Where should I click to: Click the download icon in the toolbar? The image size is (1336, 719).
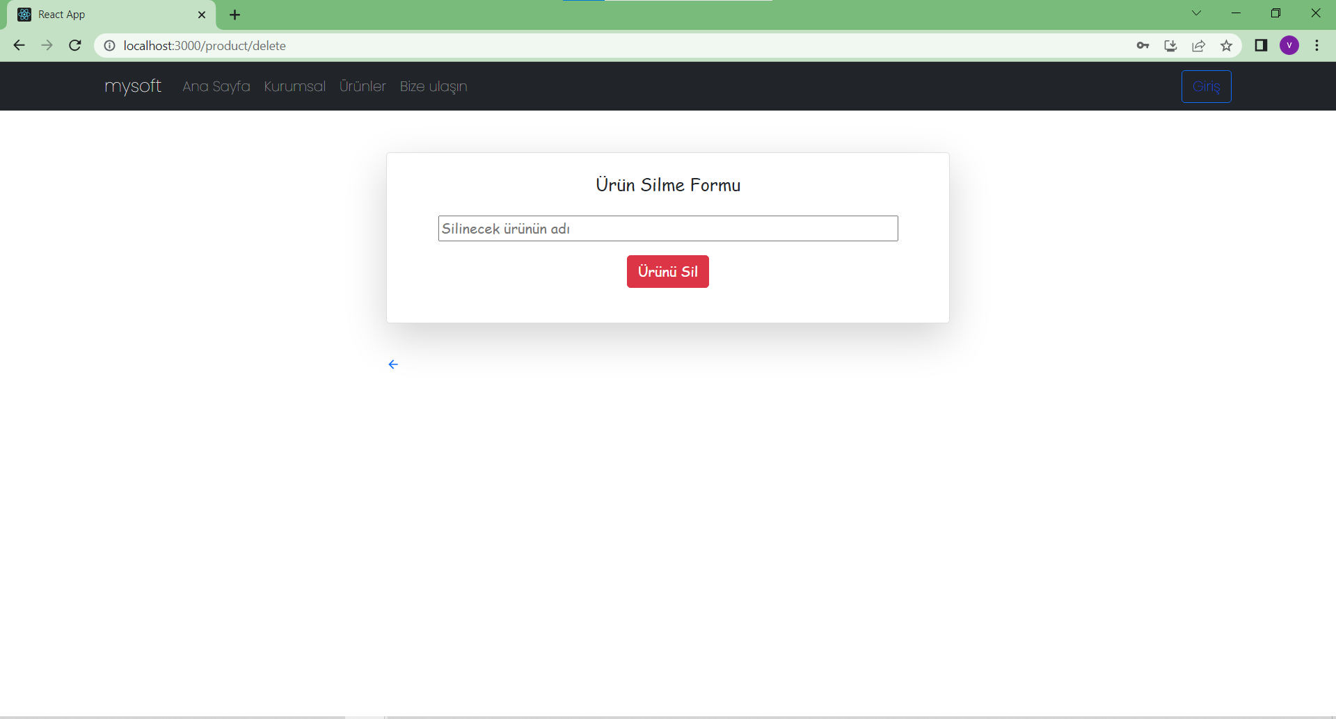(1171, 45)
